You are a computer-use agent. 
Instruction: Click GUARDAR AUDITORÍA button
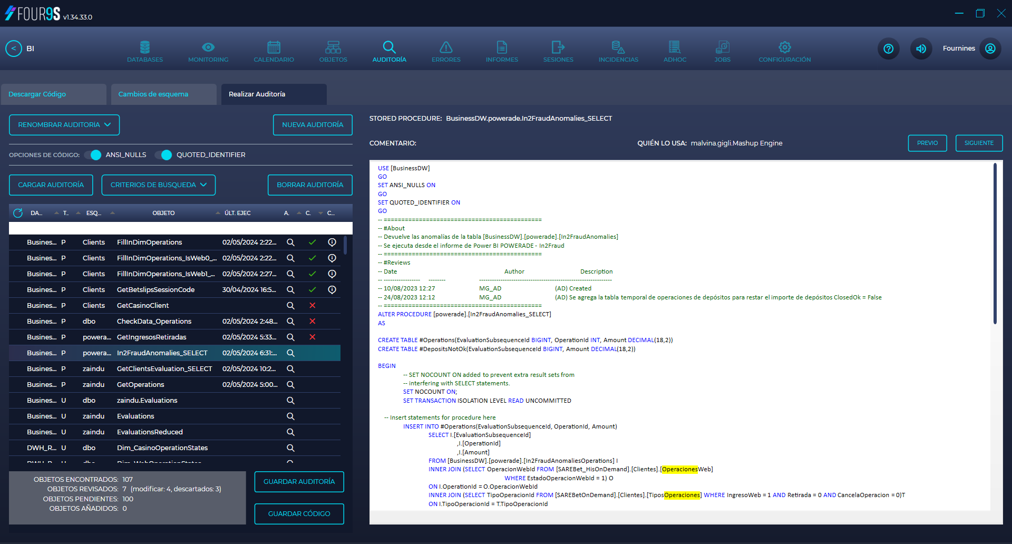pos(299,481)
